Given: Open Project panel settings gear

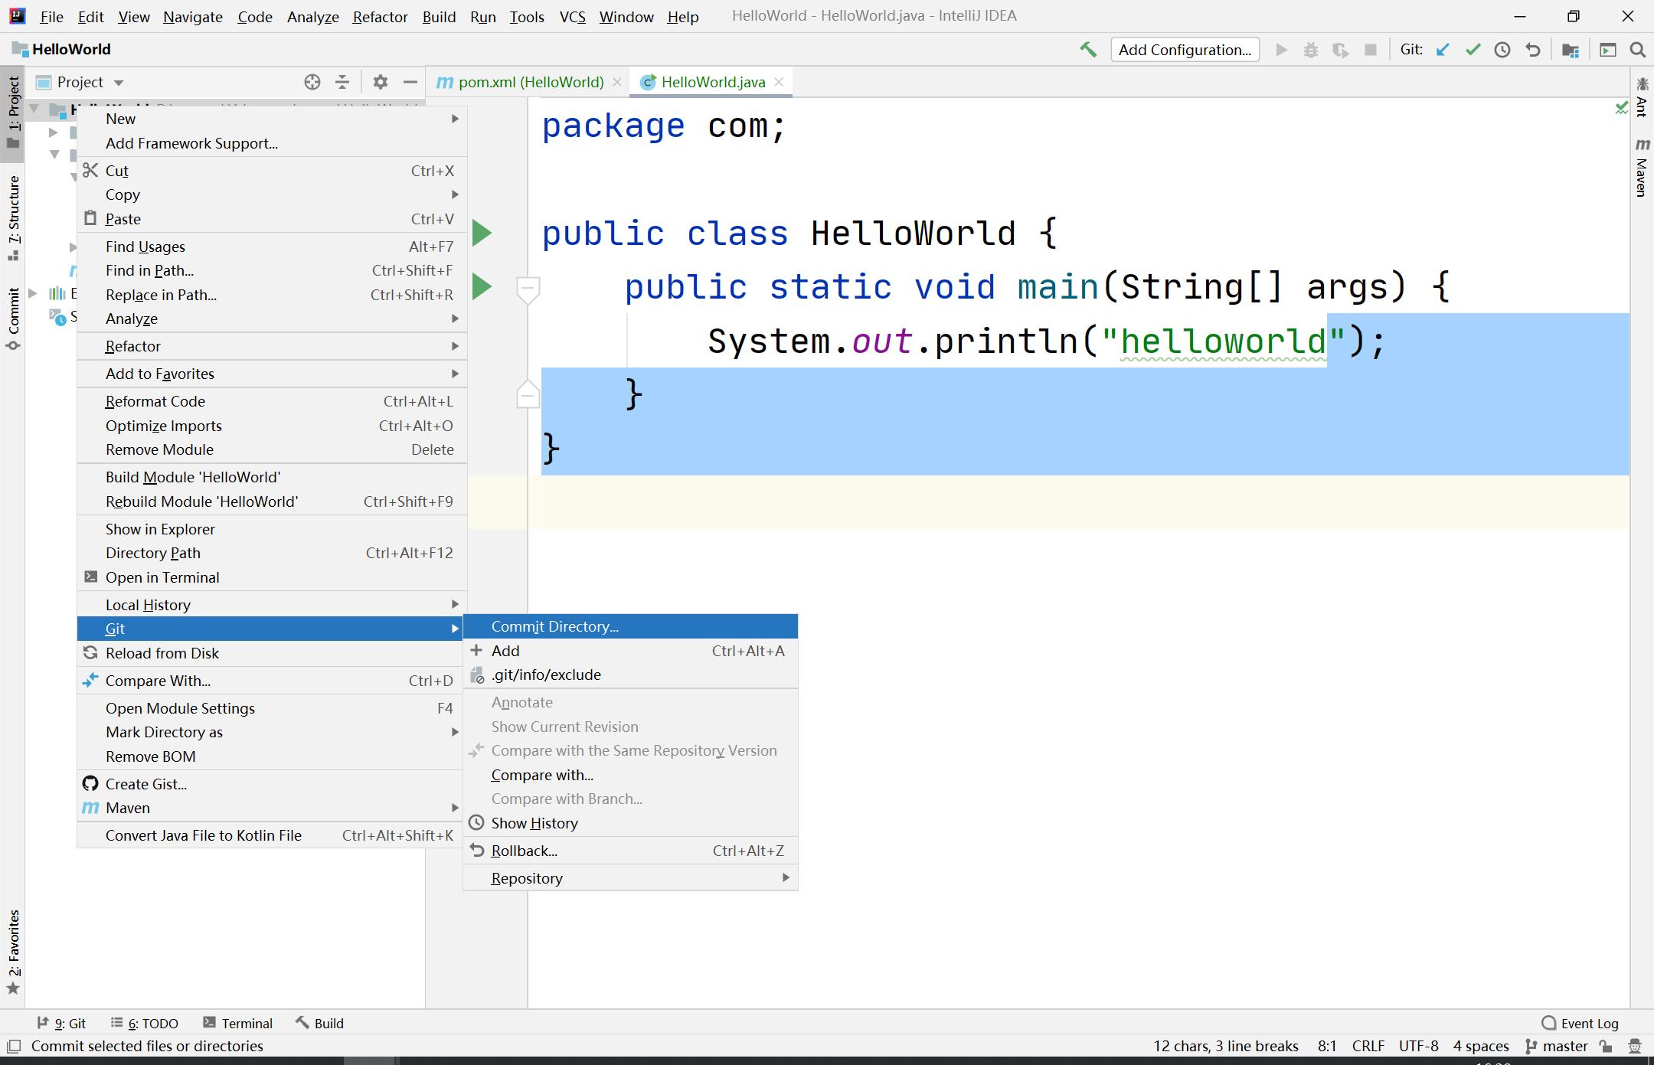Looking at the screenshot, I should [381, 82].
